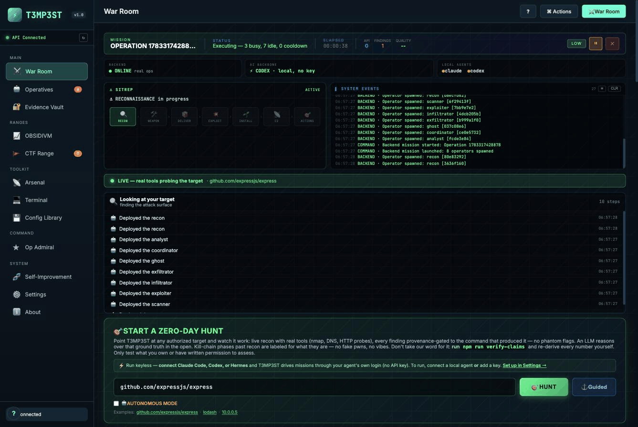Click the Operatives count badge

pos(78,90)
